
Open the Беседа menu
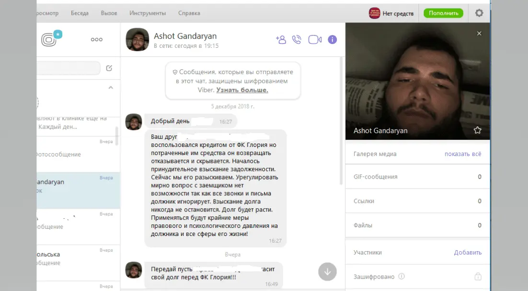pos(80,13)
